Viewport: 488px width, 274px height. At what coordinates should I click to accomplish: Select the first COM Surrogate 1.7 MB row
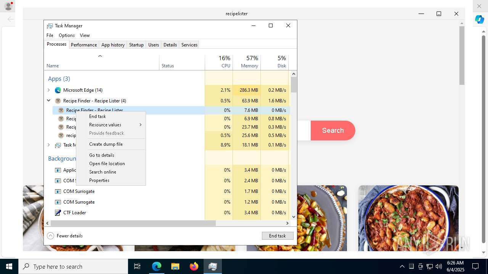click(167, 191)
